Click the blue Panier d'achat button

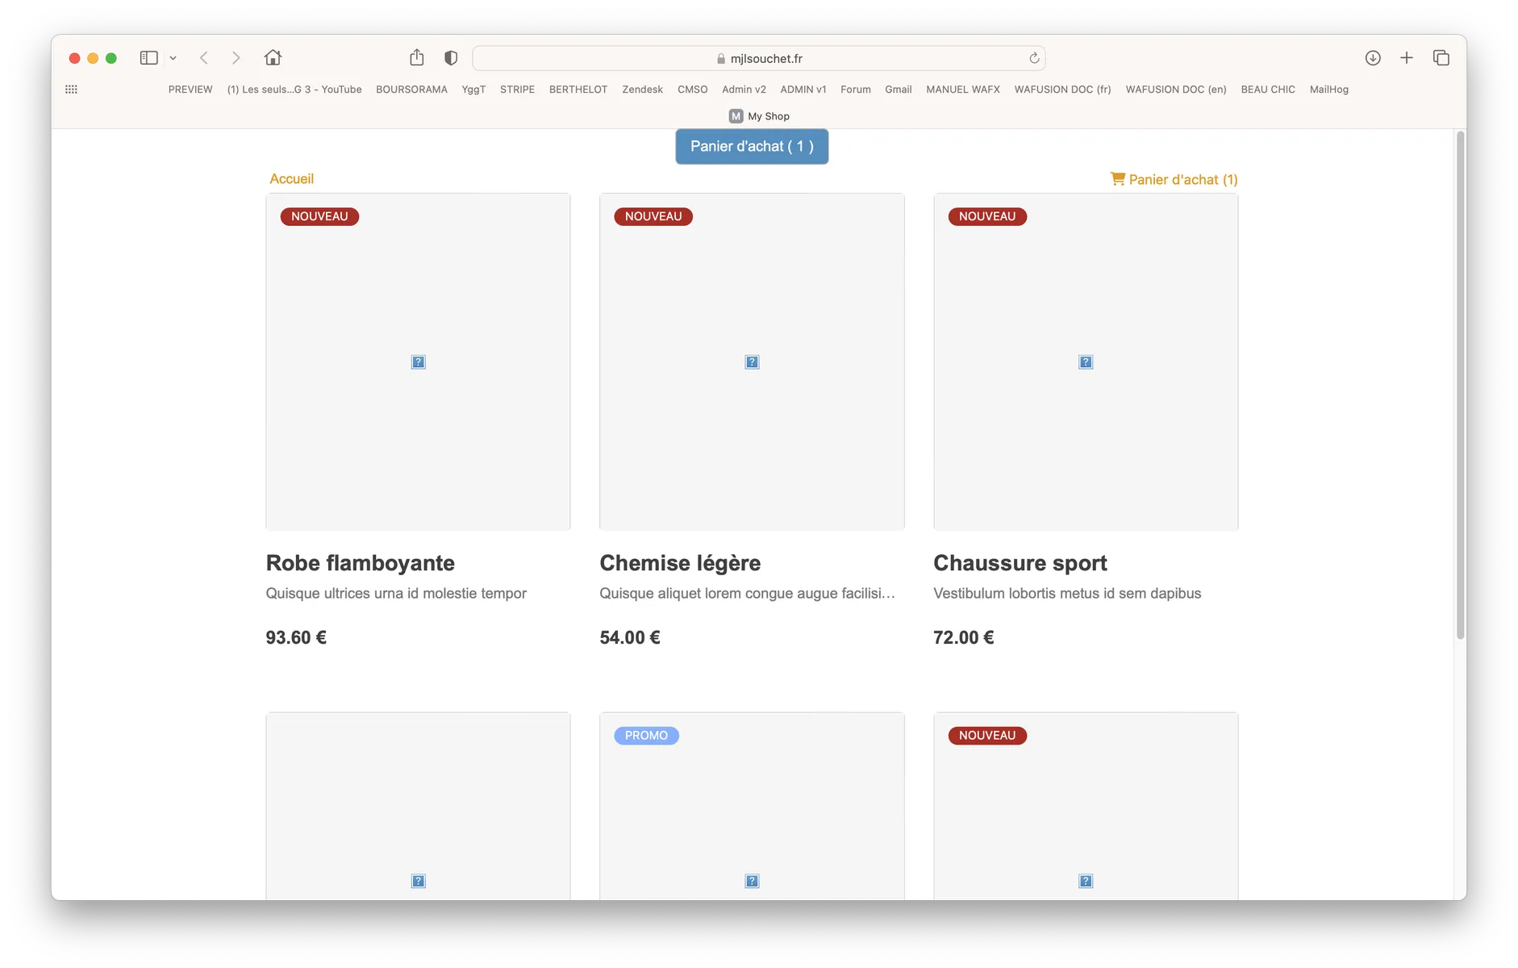(x=752, y=147)
